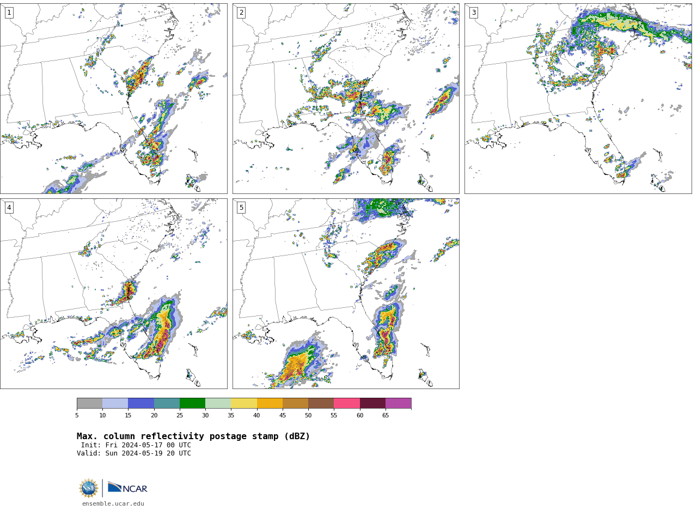Click the Valid: Sun 2024-05-19 20 UTC text
Screen dimensions: 697x510
click(134, 453)
